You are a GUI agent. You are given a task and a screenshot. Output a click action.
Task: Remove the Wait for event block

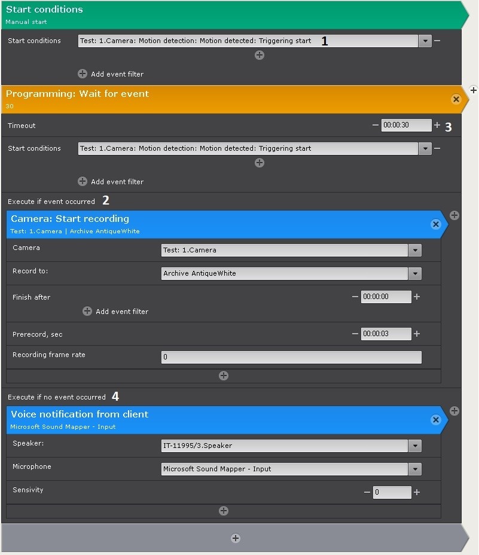click(456, 99)
